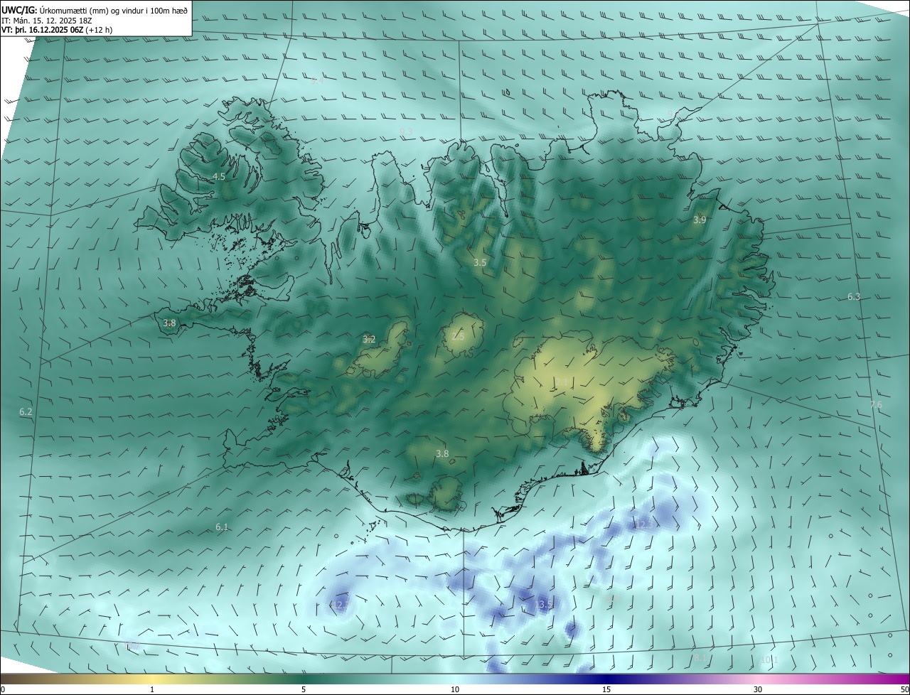This screenshot has width=910, height=695.
Task: Click the 13.5 value in the blue band
Action: point(544,605)
